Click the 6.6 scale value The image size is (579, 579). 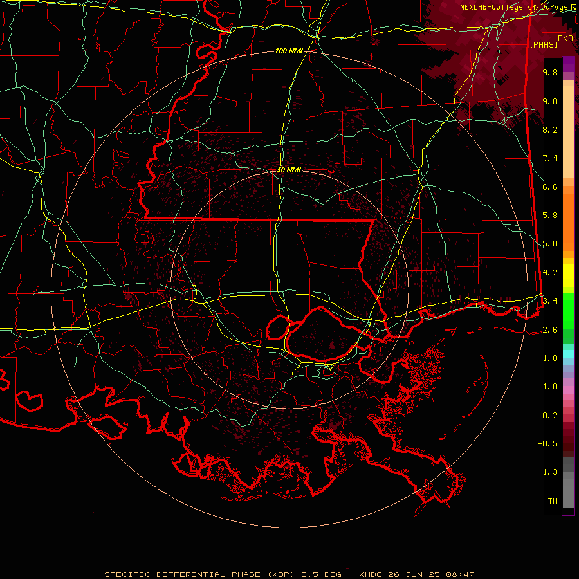pos(550,187)
